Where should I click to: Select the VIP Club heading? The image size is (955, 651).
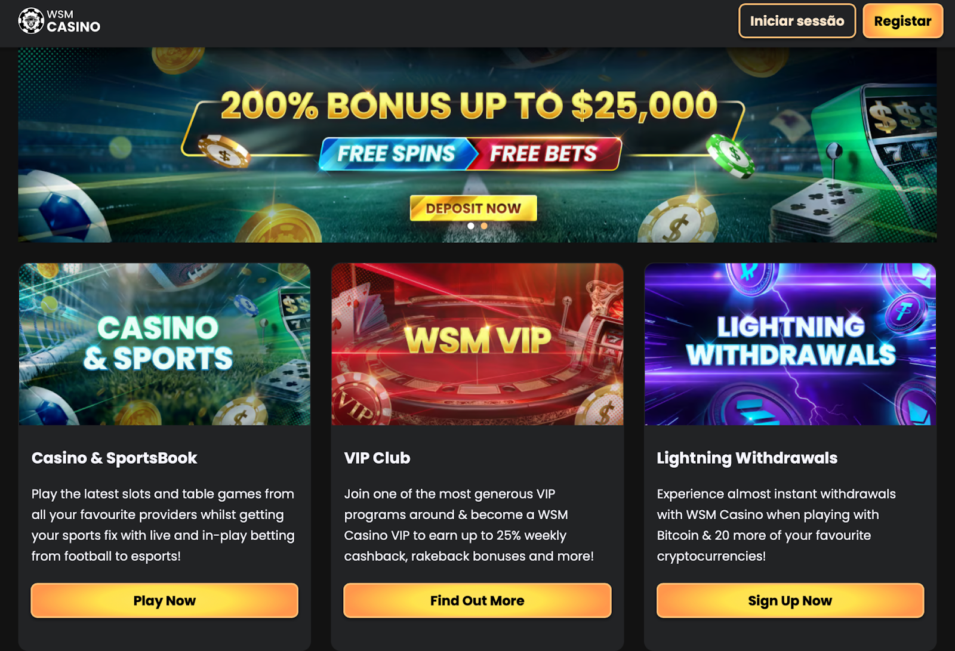[x=377, y=458]
